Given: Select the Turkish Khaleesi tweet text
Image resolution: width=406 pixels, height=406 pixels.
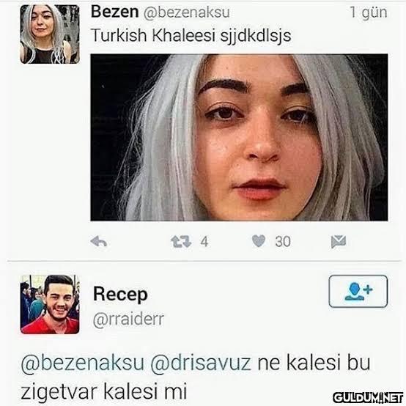Looking at the screenshot, I should coord(191,35).
